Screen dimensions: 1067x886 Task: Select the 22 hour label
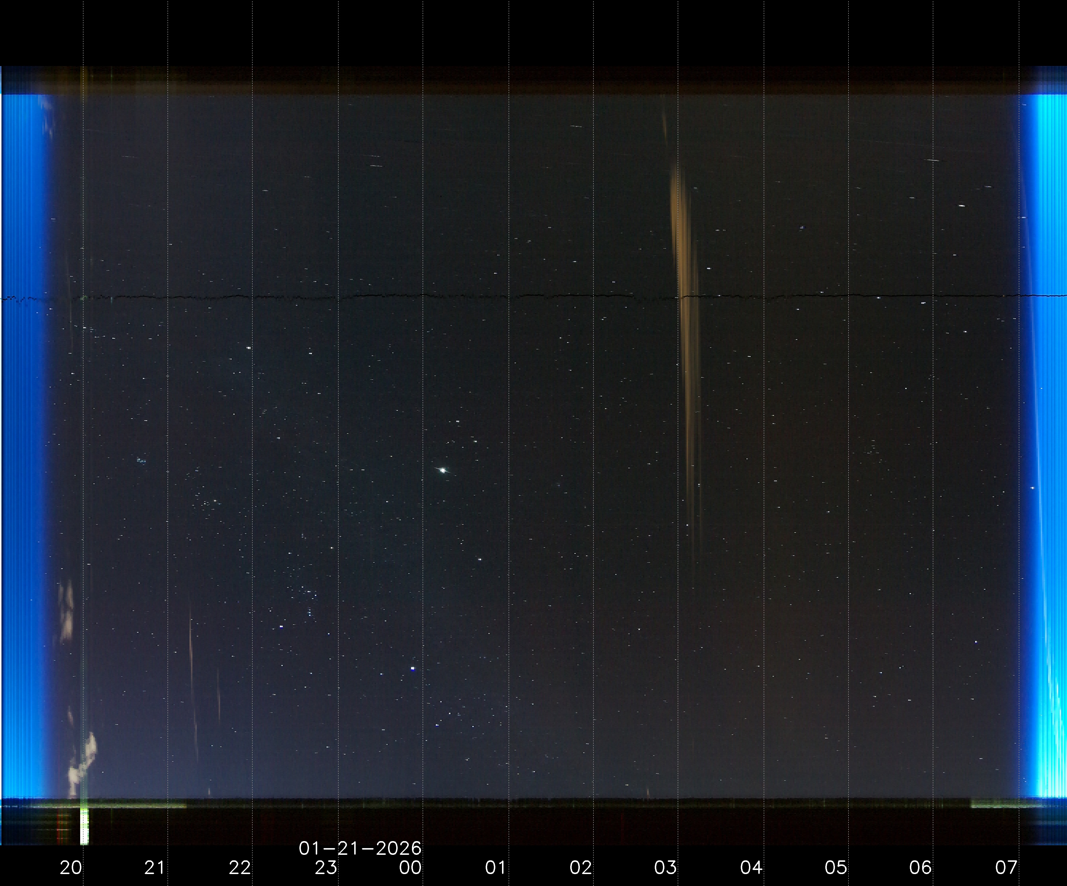[x=240, y=868]
